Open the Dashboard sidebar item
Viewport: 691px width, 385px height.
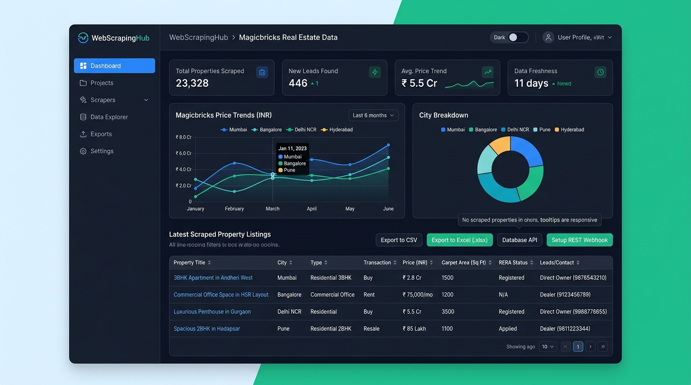pyautogui.click(x=114, y=66)
